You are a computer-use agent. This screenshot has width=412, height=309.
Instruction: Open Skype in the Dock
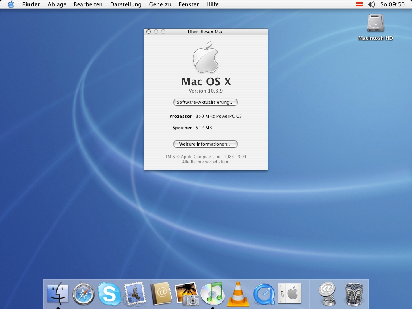pos(109,294)
